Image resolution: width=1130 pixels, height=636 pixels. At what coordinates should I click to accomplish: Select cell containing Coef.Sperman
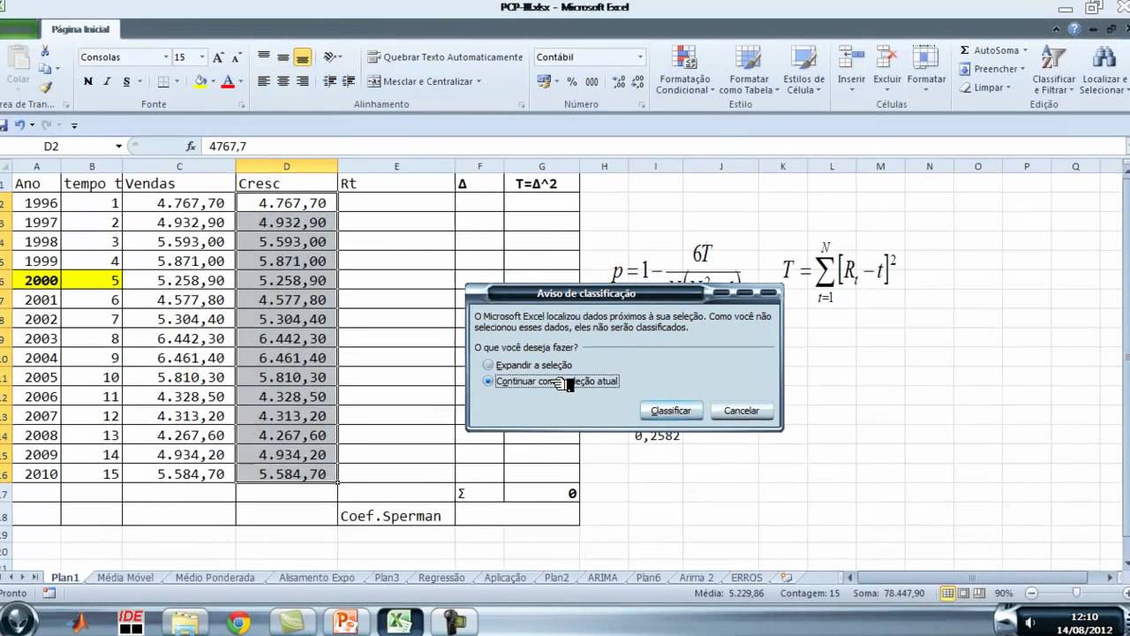(396, 516)
